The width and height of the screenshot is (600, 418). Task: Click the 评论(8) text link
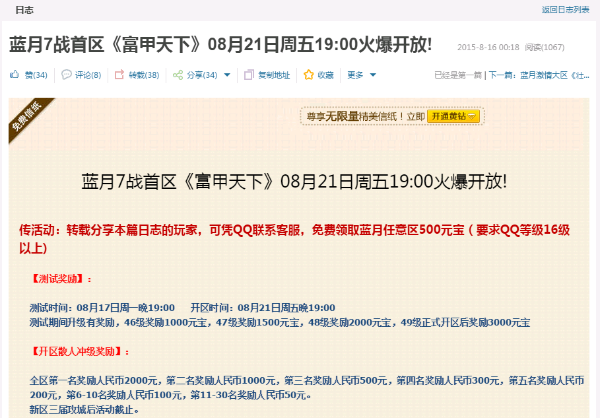click(x=88, y=75)
